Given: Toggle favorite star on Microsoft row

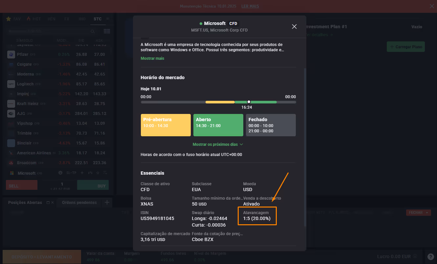Looking at the screenshot, I should click(x=98, y=173).
